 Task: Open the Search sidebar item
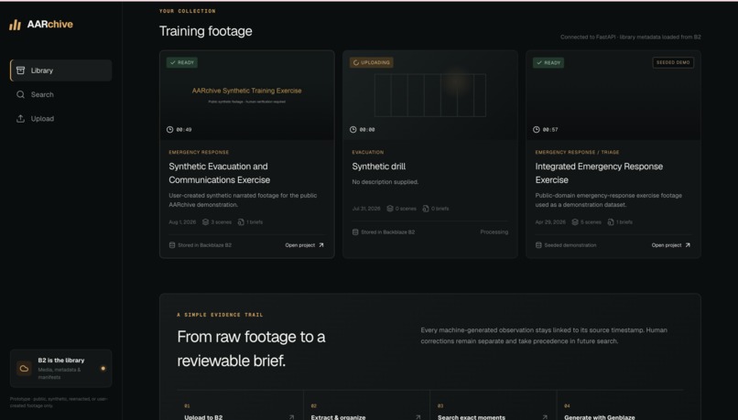61,94
